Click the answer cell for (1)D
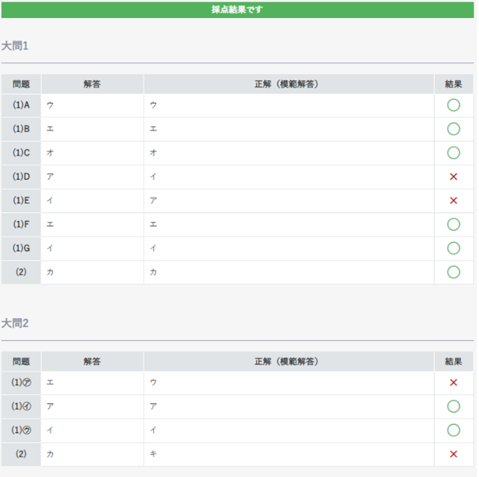The height and width of the screenshot is (477, 479). 92,177
